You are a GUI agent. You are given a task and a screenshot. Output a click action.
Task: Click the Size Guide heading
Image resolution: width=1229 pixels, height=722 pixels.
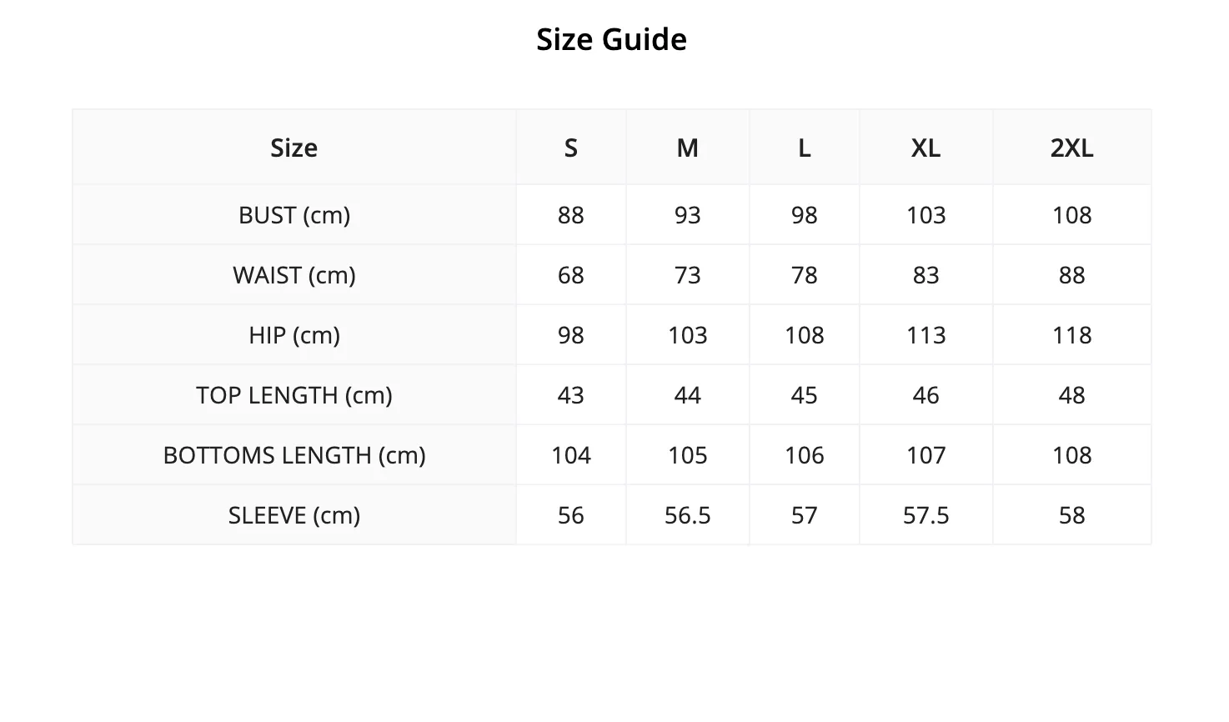click(x=611, y=39)
